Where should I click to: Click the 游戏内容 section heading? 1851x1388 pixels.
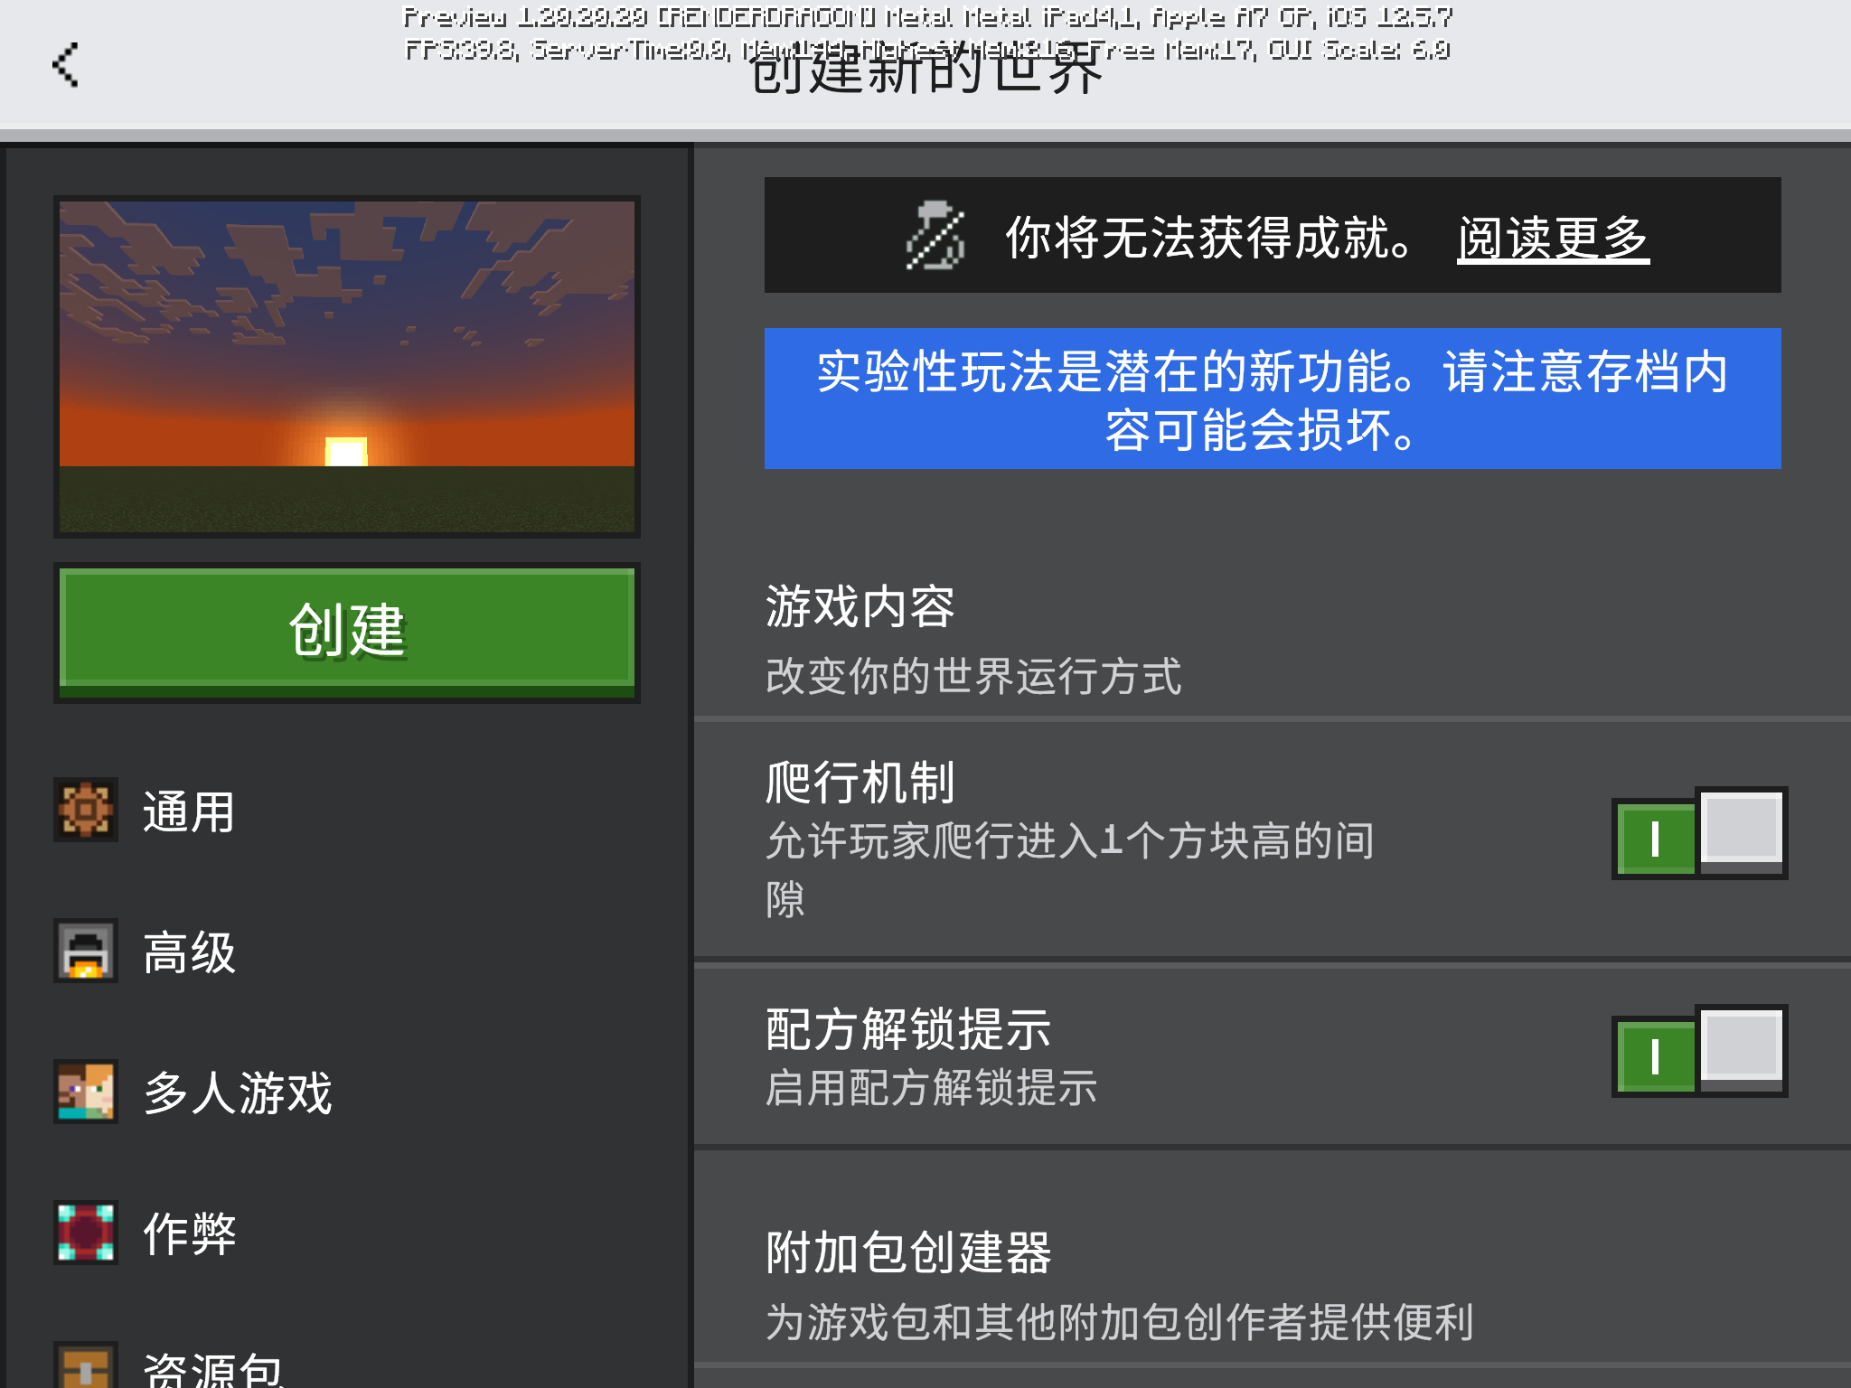tap(860, 606)
